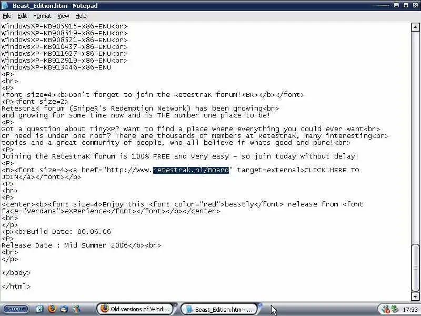Click the highlighted retestrak.nl/Board text
421x316 pixels.
pos(191,170)
